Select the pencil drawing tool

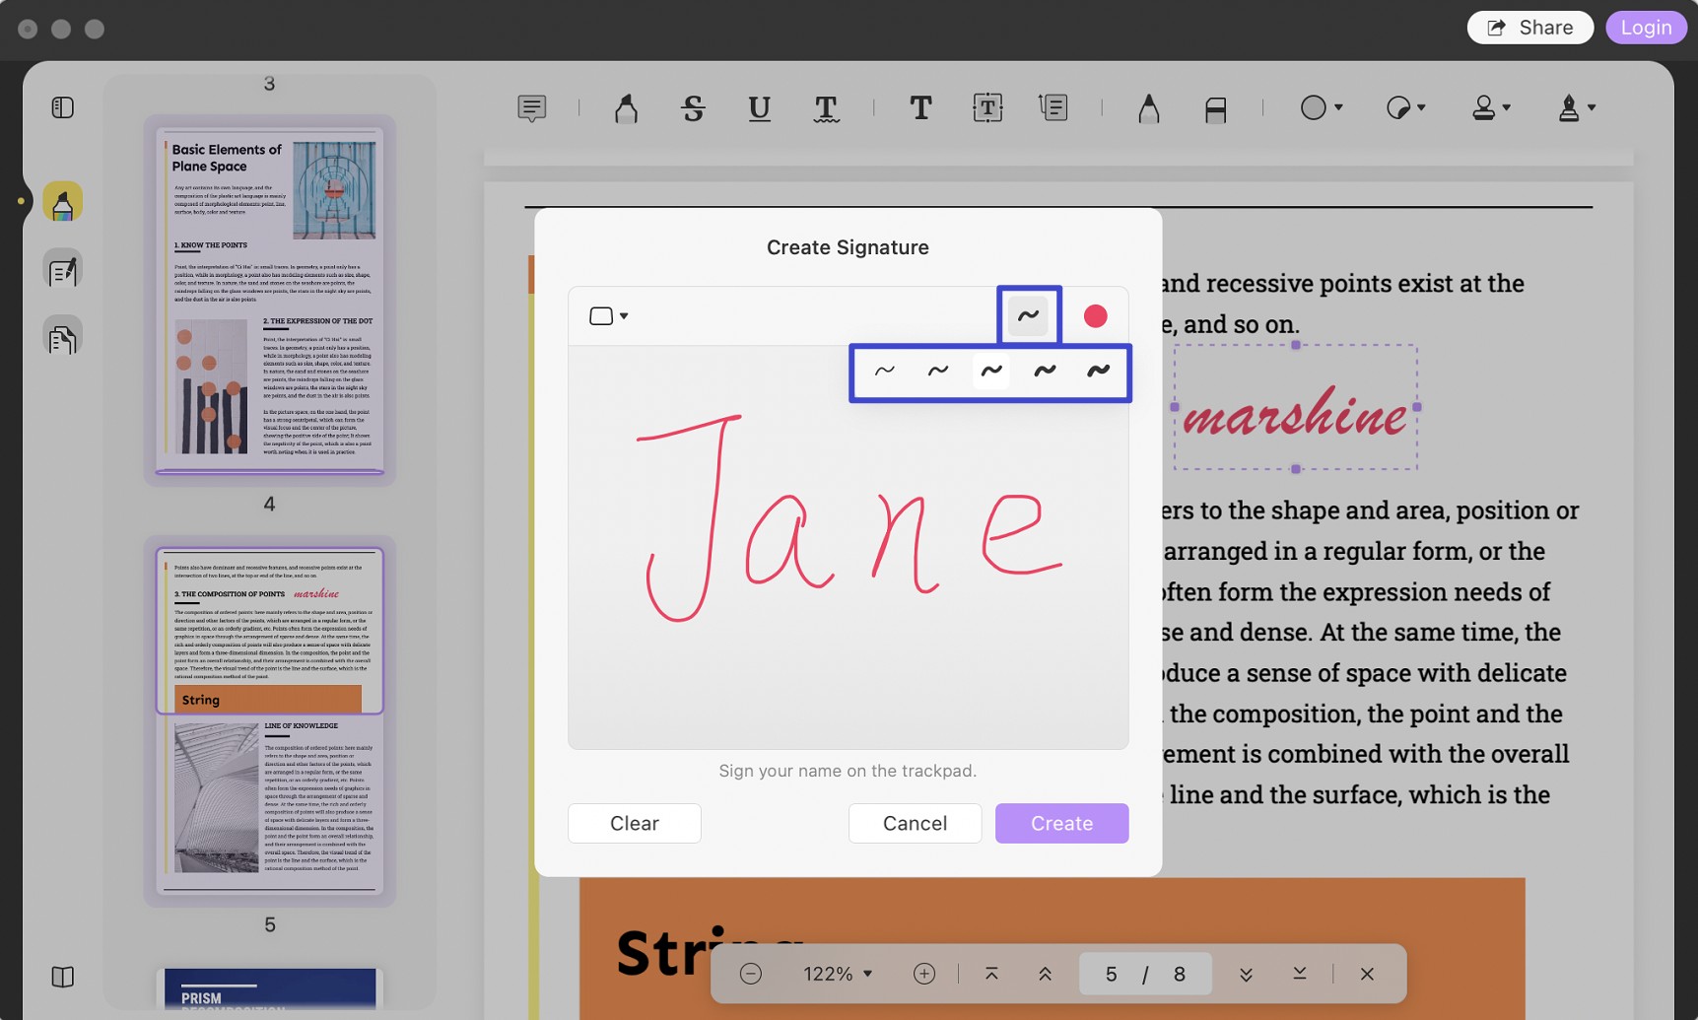[x=1148, y=107]
